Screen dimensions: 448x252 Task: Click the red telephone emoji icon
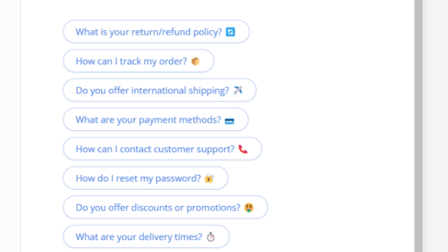click(x=243, y=149)
